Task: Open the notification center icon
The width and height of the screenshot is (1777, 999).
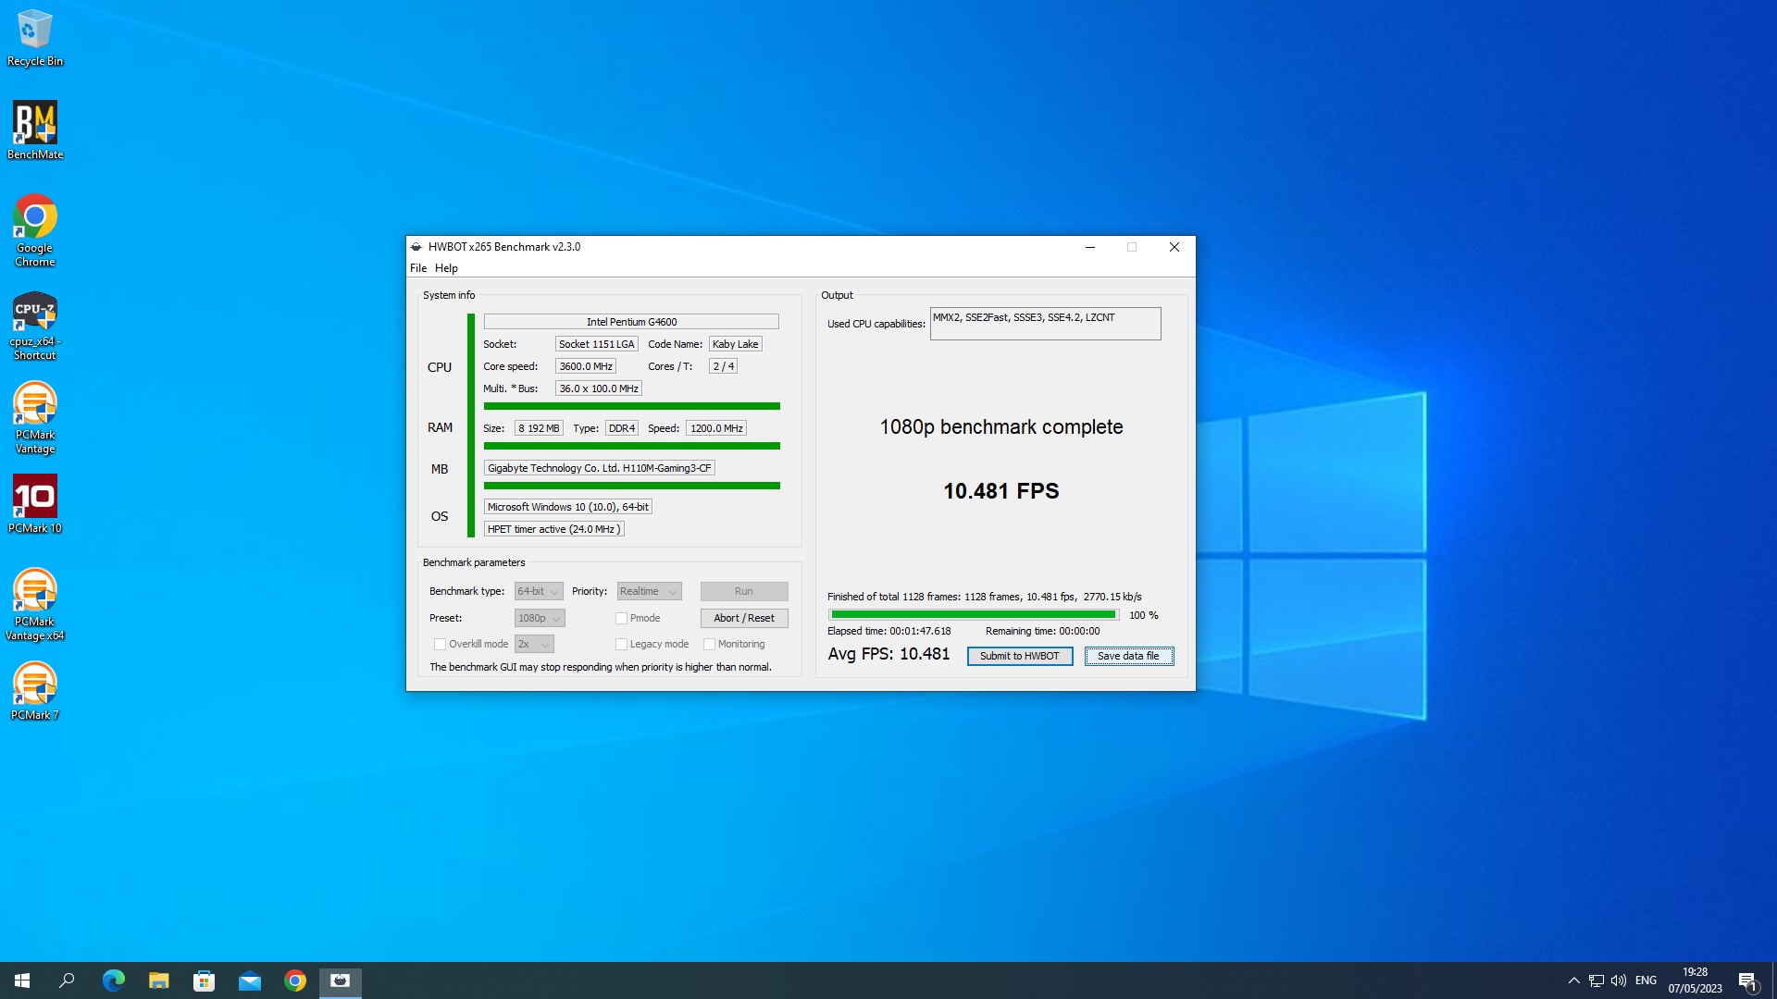Action: pos(1747,980)
